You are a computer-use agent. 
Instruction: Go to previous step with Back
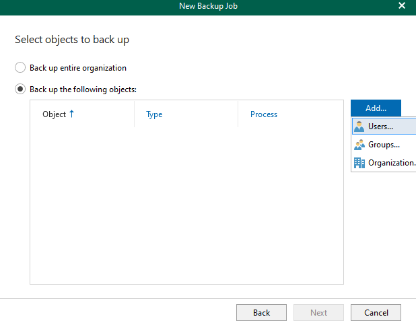(261, 313)
